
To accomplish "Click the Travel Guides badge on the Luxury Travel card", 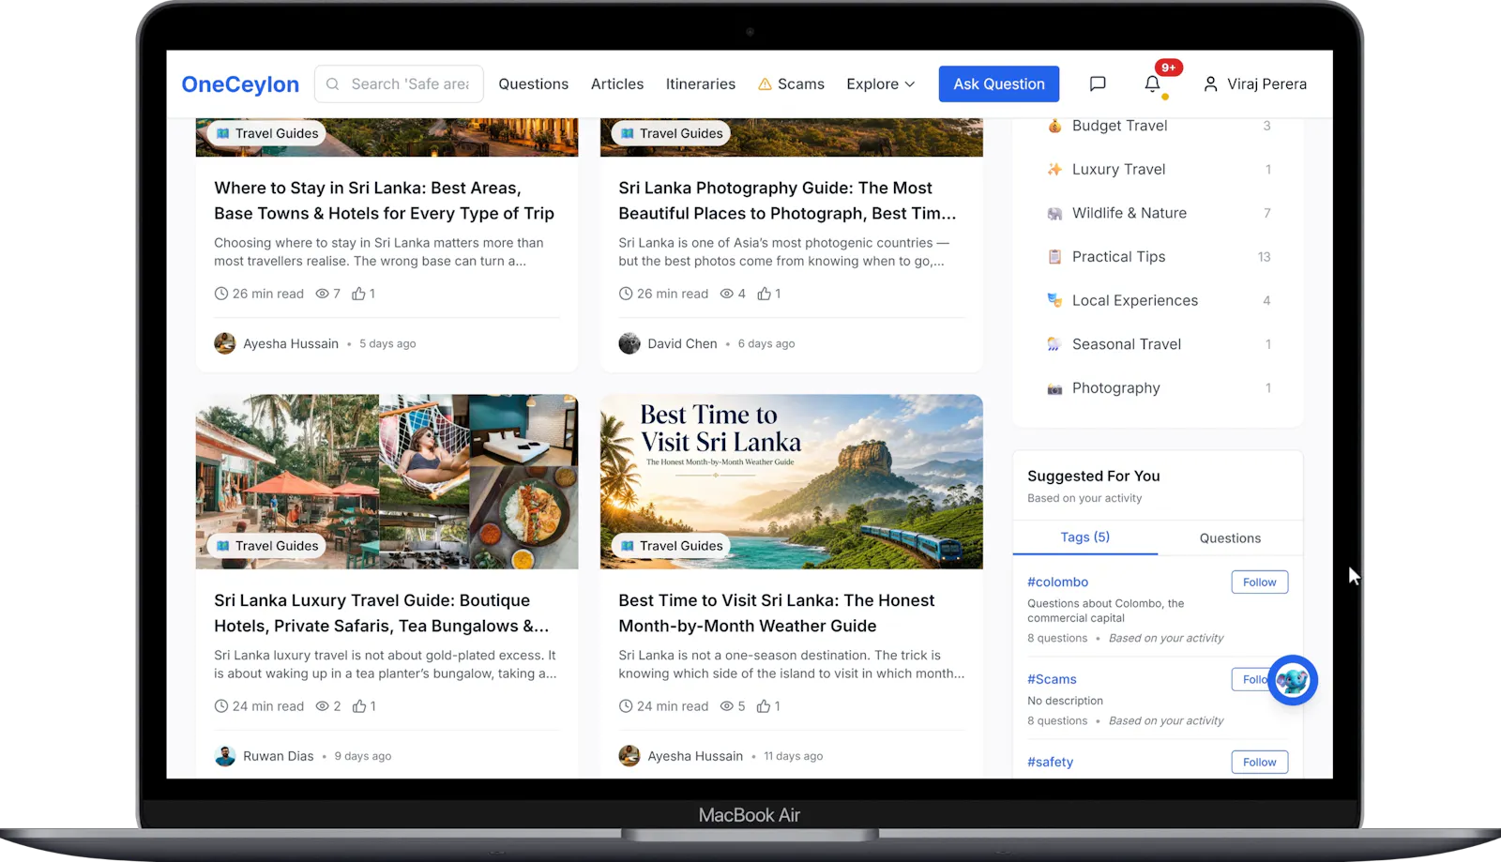I will click(x=266, y=546).
